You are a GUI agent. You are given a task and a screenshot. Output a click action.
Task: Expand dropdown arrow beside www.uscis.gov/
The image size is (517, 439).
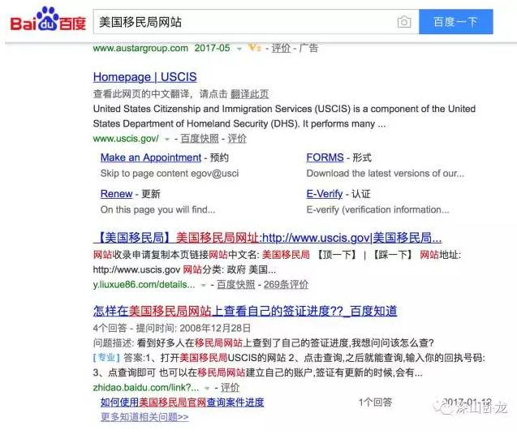[167, 140]
